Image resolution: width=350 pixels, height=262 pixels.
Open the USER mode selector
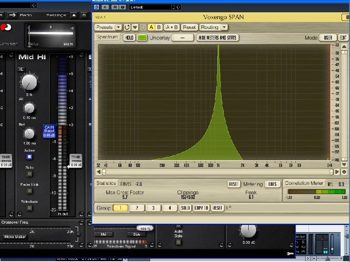click(328, 37)
